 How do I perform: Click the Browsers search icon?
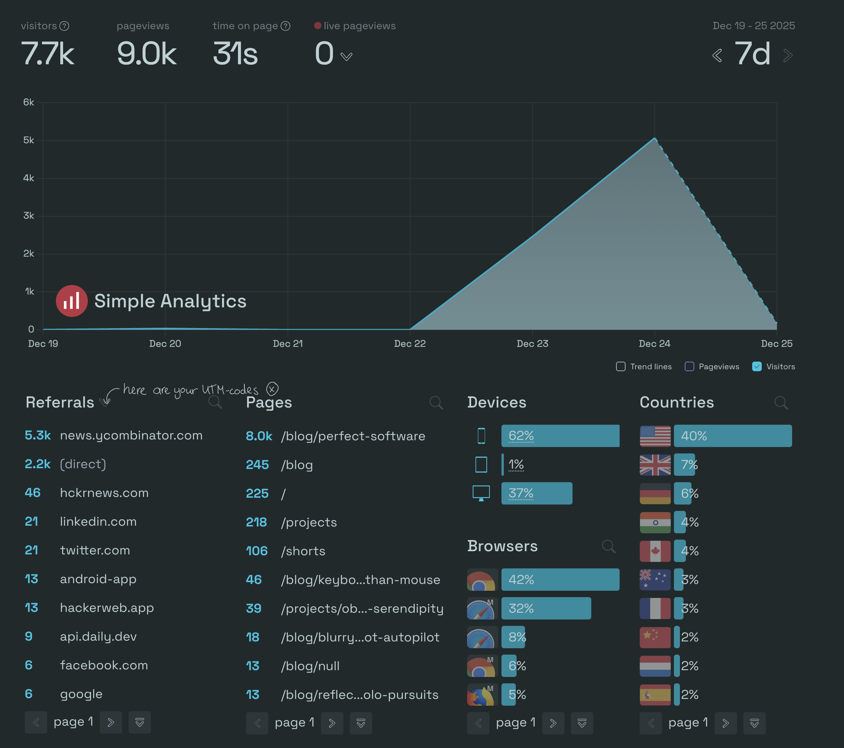(608, 546)
